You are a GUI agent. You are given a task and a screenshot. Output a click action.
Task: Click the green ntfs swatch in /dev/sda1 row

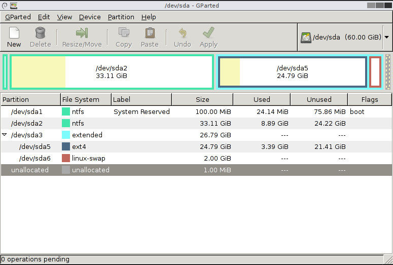65,111
